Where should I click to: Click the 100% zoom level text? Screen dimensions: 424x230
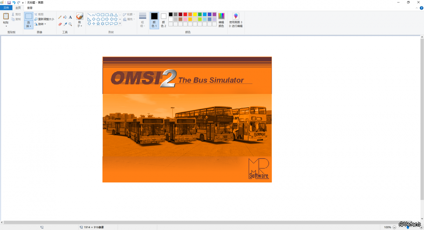[388, 227]
